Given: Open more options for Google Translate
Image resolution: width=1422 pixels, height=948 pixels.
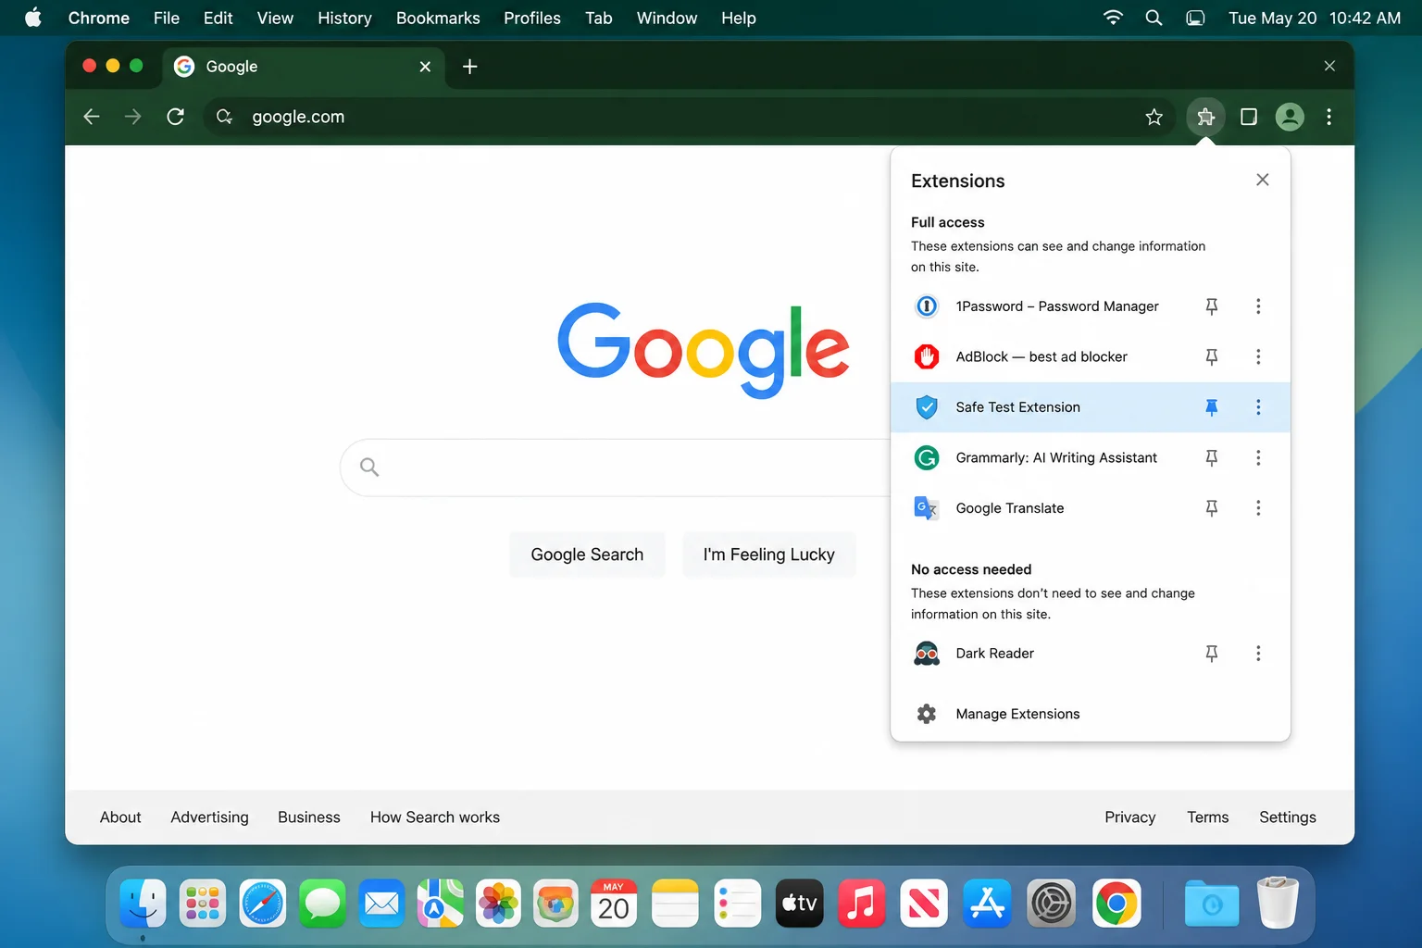Looking at the screenshot, I should 1258,508.
